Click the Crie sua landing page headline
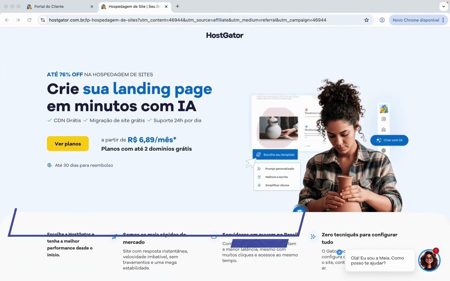Viewport: 450px width, 281px height. click(129, 97)
